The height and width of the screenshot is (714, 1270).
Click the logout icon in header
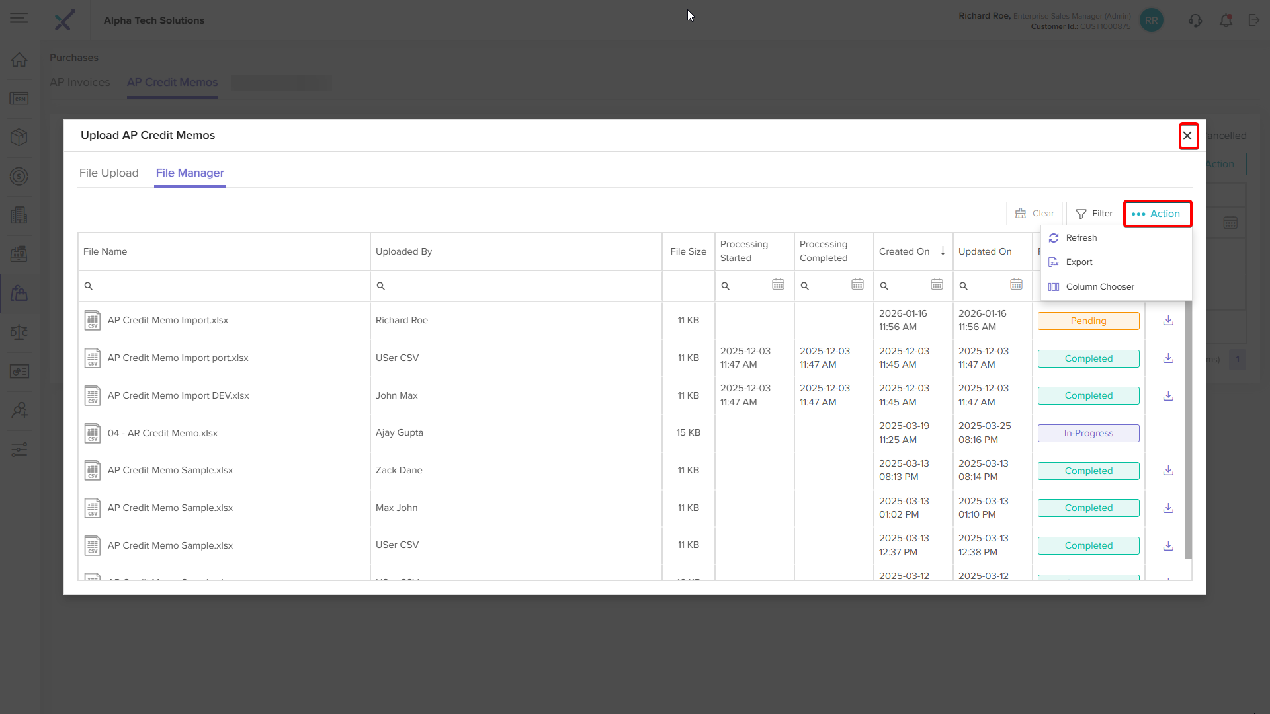(1254, 20)
